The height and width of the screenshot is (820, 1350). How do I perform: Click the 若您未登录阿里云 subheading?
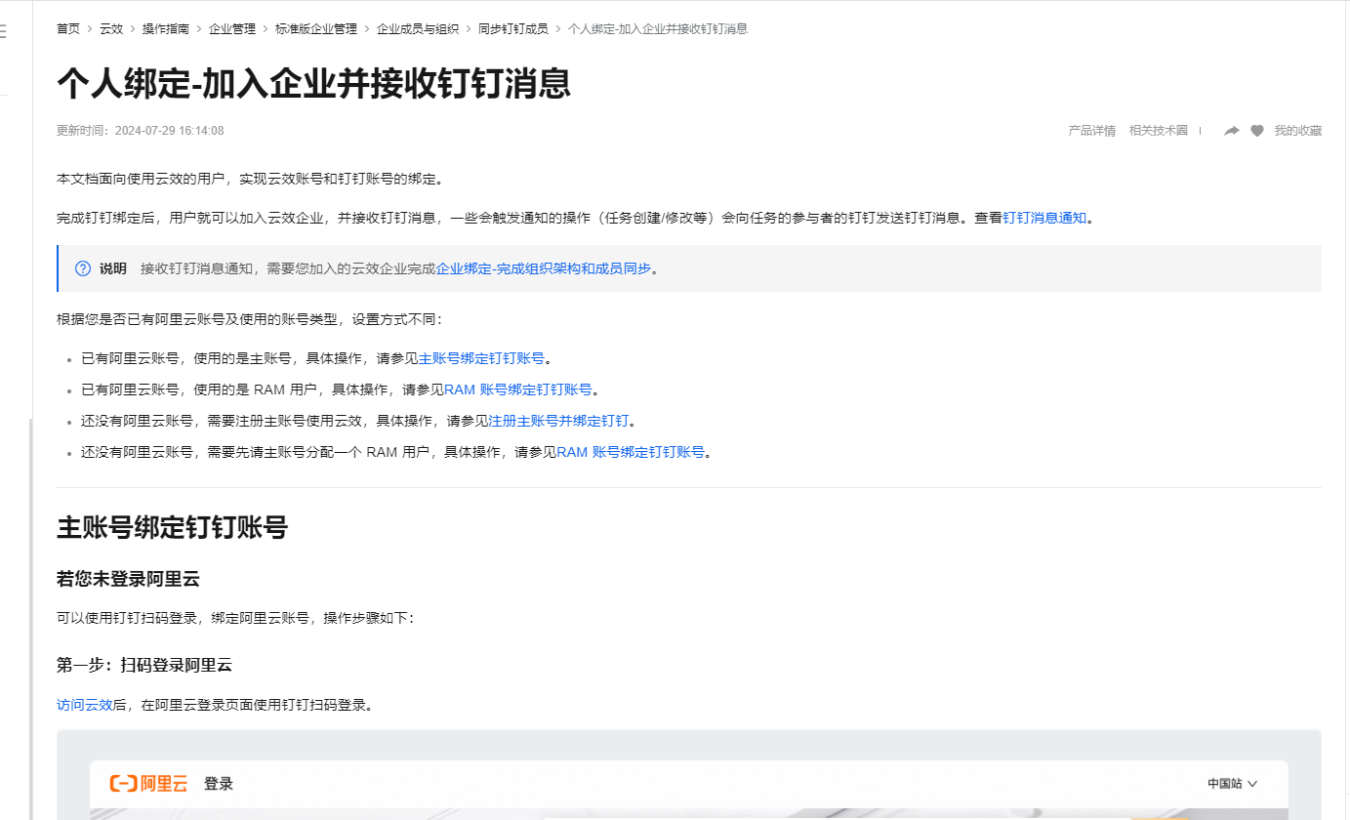click(128, 579)
